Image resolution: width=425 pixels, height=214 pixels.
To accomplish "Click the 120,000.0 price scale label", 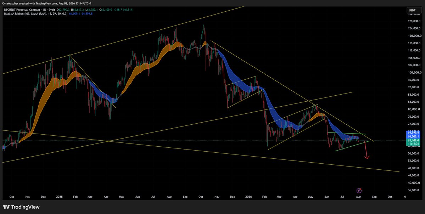I will click(x=415, y=36).
